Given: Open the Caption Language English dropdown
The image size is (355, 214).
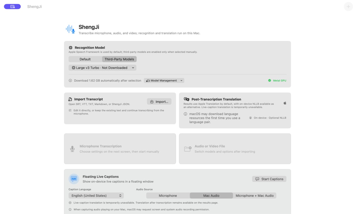Looking at the screenshot, I should (96, 196).
